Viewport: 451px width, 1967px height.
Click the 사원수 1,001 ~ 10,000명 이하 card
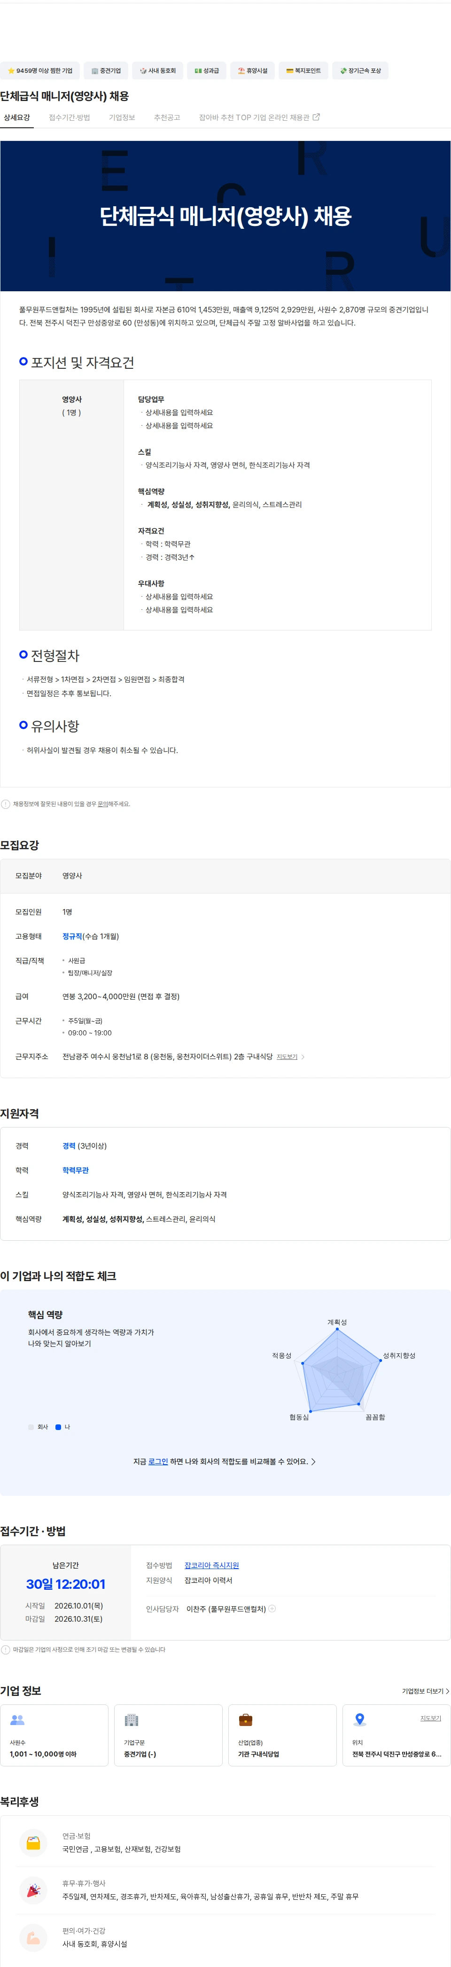pos(54,1735)
